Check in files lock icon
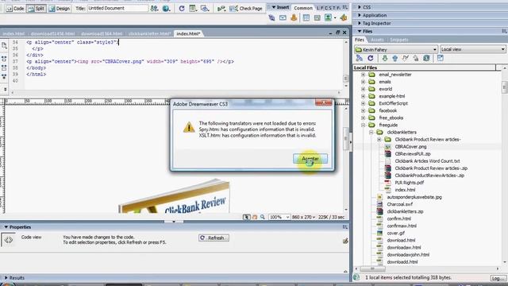508x286 pixels. point(416,58)
